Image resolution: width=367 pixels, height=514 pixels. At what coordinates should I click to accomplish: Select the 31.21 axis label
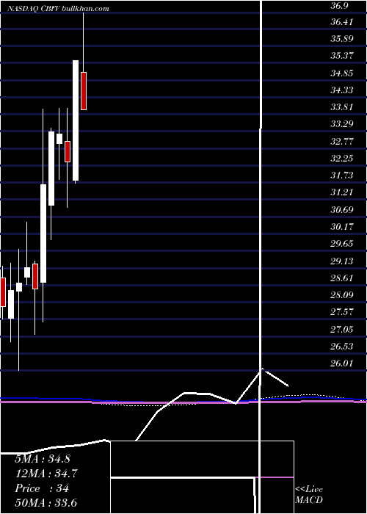pos(342,192)
